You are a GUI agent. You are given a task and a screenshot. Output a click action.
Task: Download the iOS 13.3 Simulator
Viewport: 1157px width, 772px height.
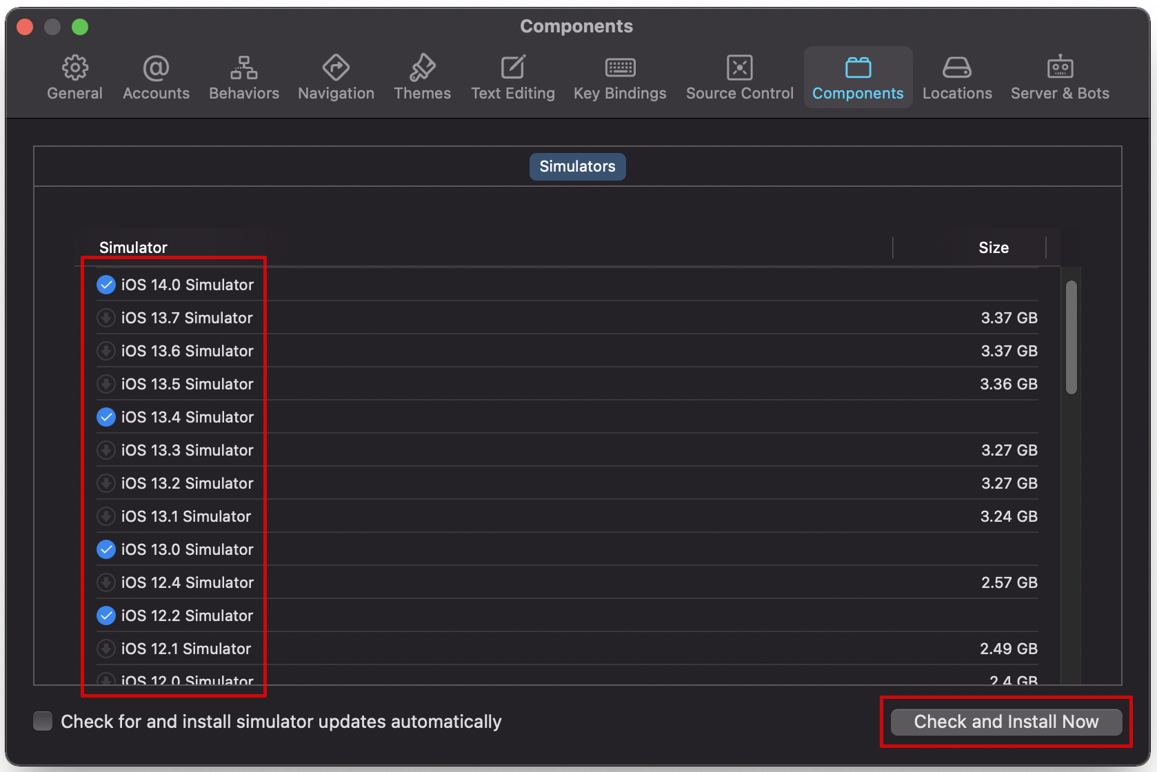[x=105, y=450]
